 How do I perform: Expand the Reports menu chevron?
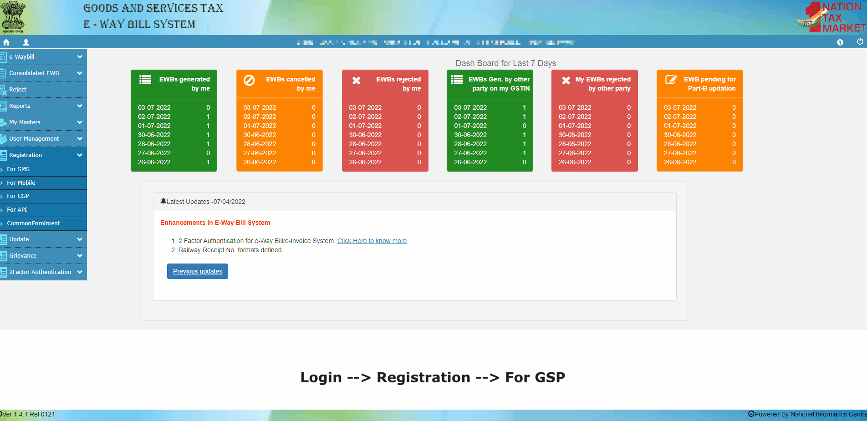[x=80, y=106]
